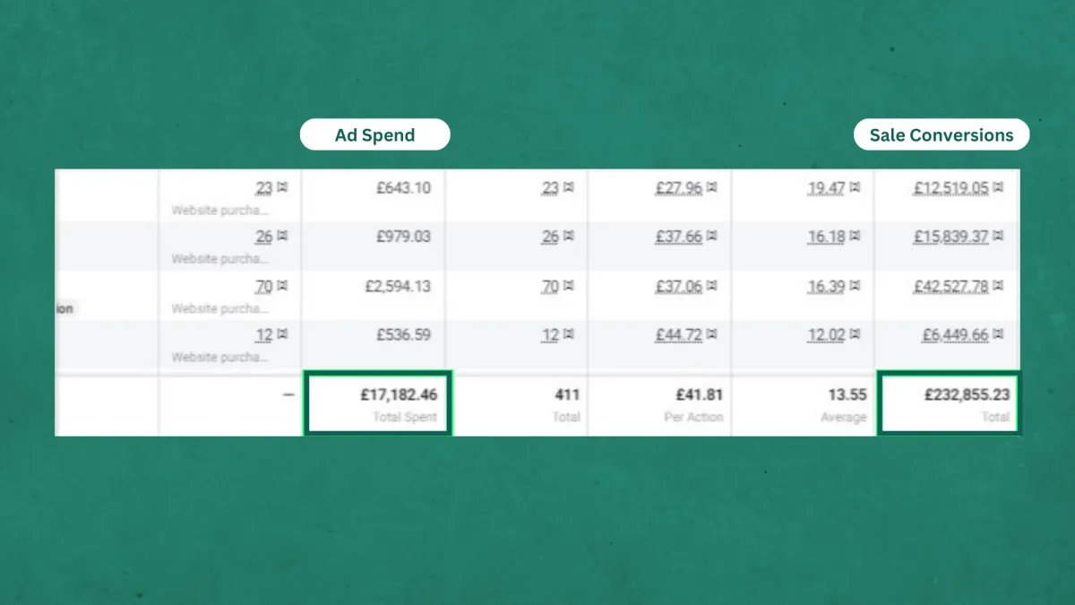Click the icon beside £15,839.37 conversion value
Screen dimensions: 1075x605
(x=998, y=237)
